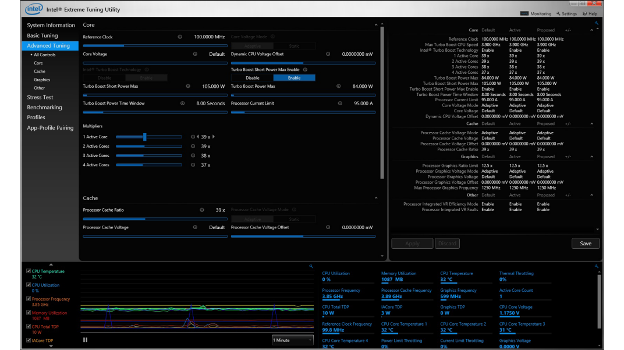Click info icon beside Processor Cache Ratio
Viewport: 624px width, 350px height.
click(x=202, y=210)
